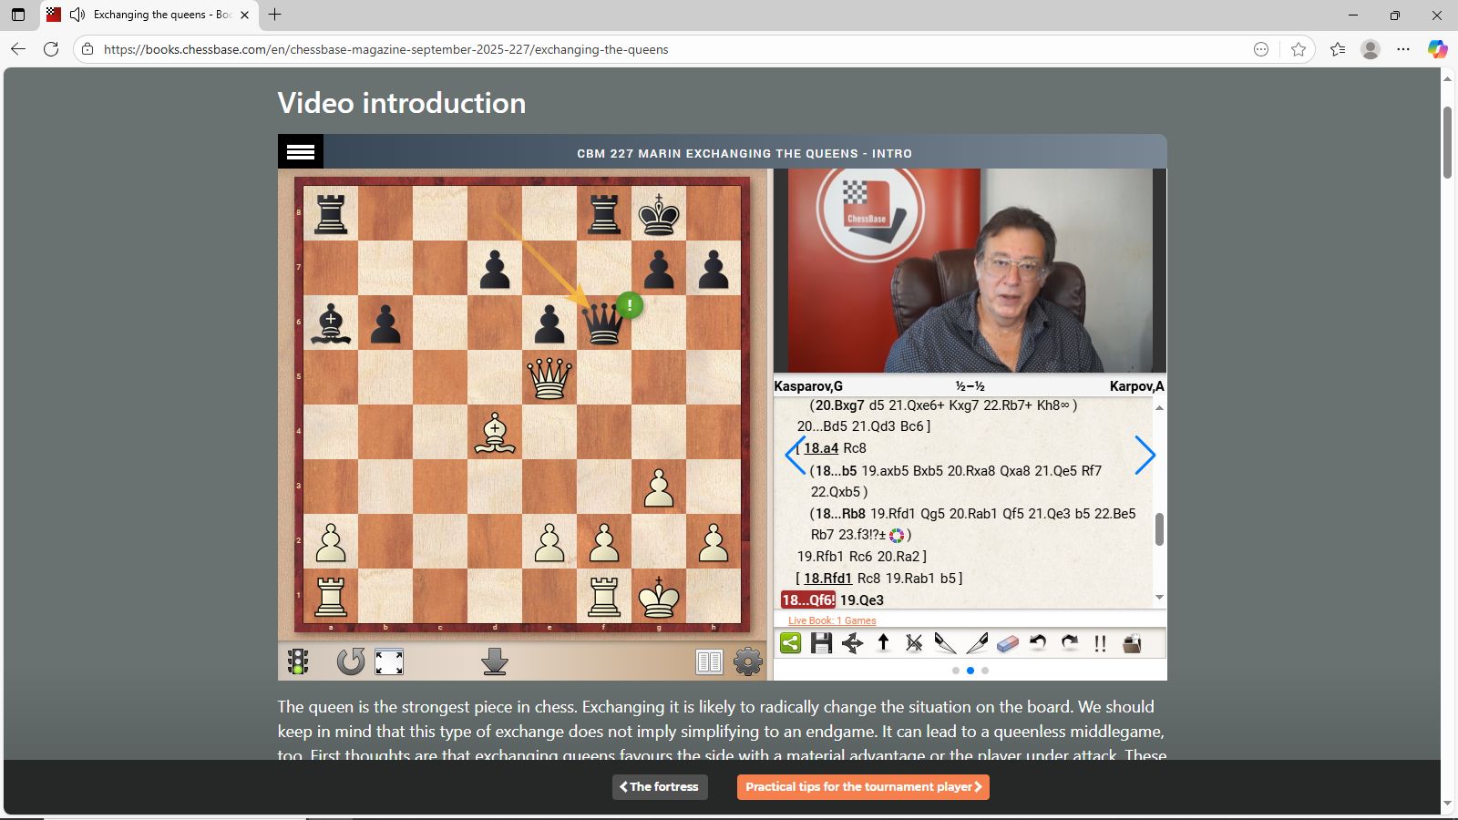Flip the board with rotate icon
The image size is (1458, 820).
pos(350,661)
